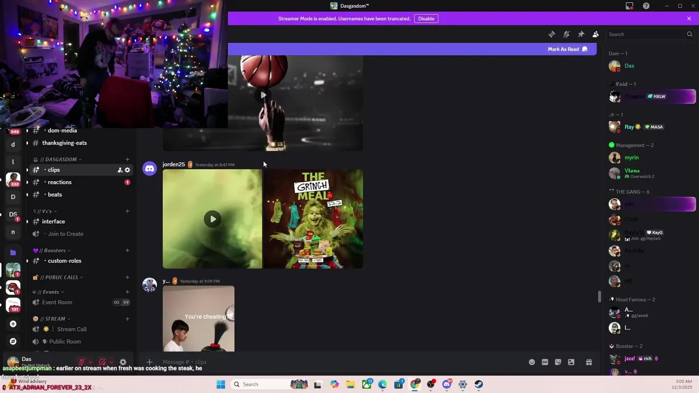The image size is (699, 393).
Task: Add a Server plus icon
Action: (13, 324)
